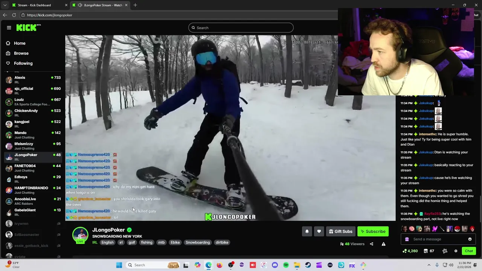
Task: Click the channel points balance 4,260
Action: [x=410, y=251]
